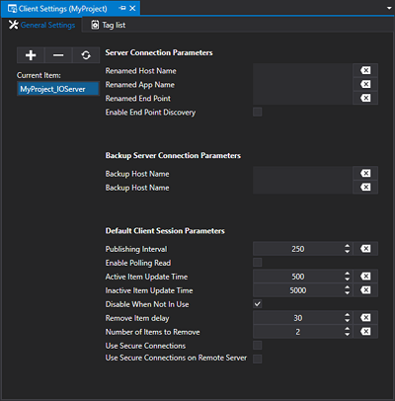The width and height of the screenshot is (395, 401).
Task: Refresh the item list with circular arrows icon
Action: pyautogui.click(x=86, y=55)
